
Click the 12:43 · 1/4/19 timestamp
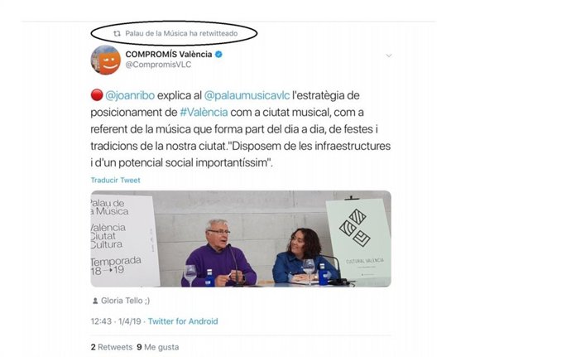[x=118, y=321]
